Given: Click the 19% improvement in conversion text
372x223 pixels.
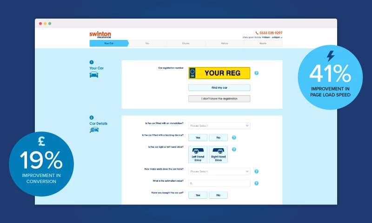Looking at the screenshot, I should (41, 167).
